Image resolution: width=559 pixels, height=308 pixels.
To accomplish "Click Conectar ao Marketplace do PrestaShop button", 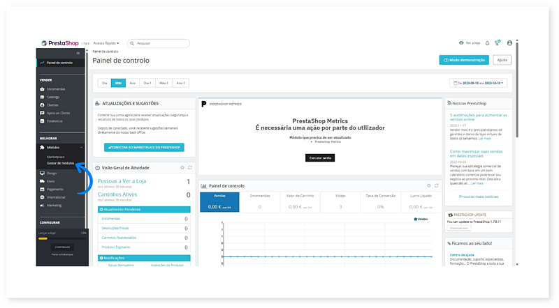I will tap(143, 148).
